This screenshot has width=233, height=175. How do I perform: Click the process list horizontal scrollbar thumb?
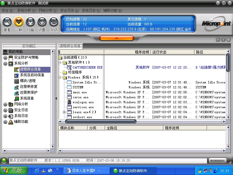point(101,122)
